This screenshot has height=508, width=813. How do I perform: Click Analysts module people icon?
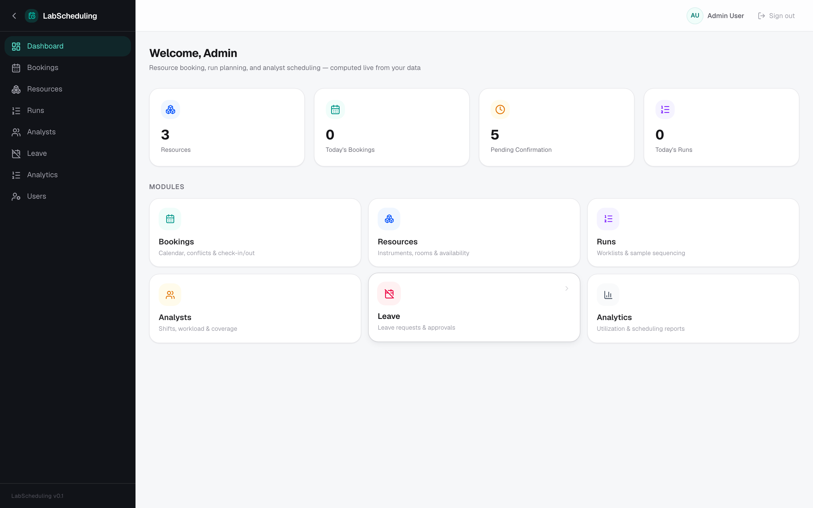[170, 295]
